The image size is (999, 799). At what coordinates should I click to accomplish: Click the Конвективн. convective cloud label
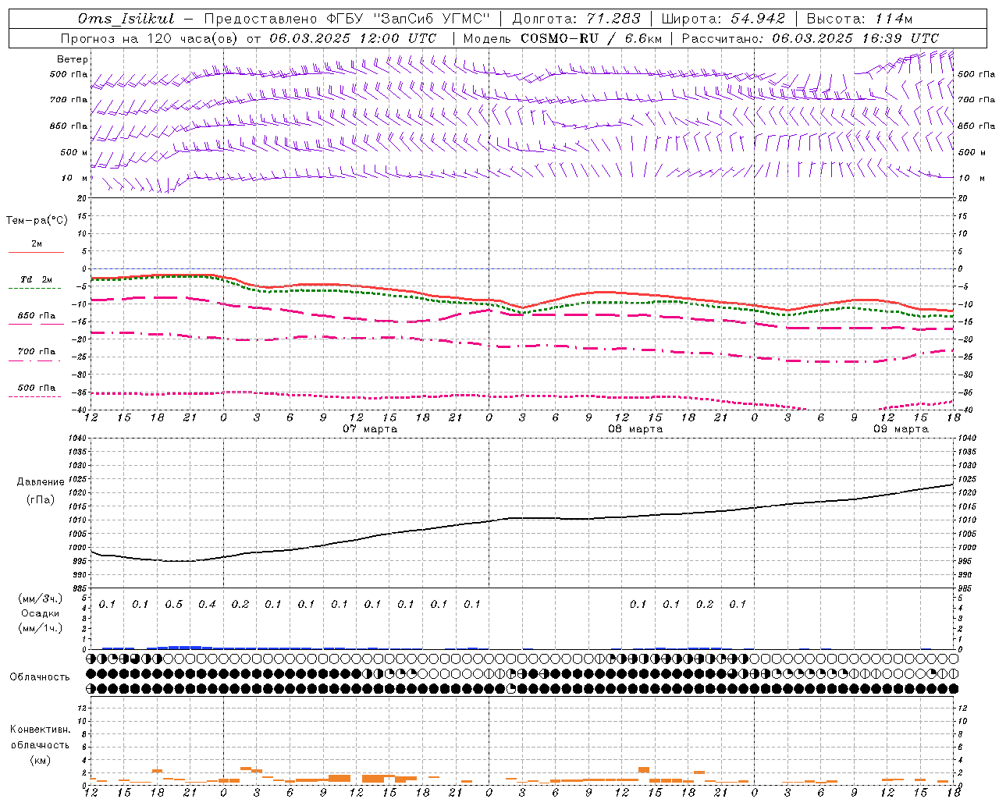(40, 730)
